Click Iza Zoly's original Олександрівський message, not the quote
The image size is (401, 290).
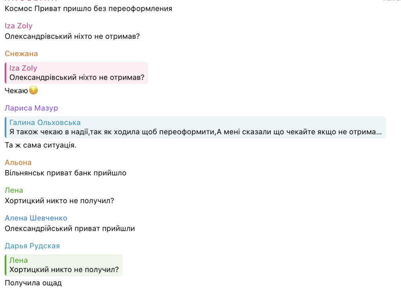[72, 36]
